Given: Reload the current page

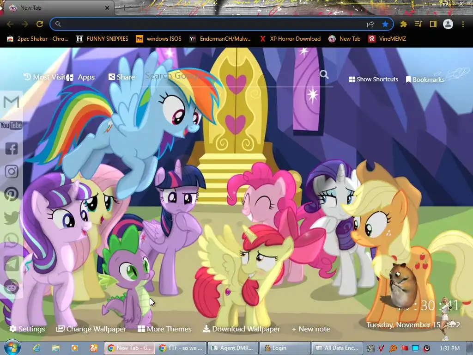Looking at the screenshot, I should pos(40,24).
